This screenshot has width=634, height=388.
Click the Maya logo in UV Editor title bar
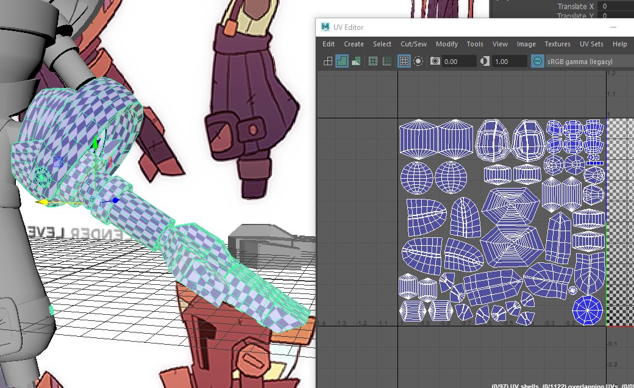pos(325,27)
